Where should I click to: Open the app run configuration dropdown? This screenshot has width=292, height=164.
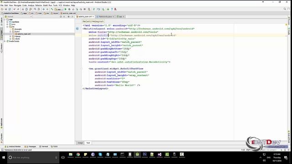click(x=59, y=9)
